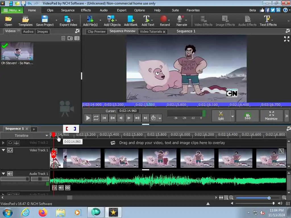
Task: Click the thumbs up like icon
Action: coord(262,10)
